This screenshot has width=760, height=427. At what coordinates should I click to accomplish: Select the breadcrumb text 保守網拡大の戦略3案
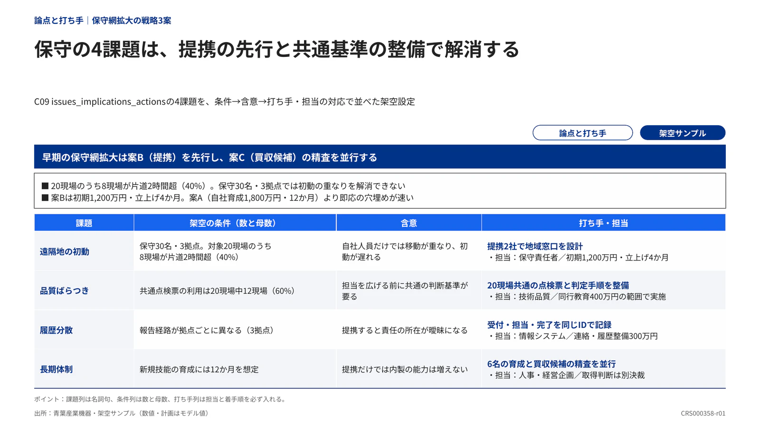[132, 20]
